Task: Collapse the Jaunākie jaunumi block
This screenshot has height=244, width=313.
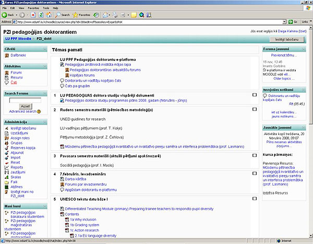Action: (304, 128)
